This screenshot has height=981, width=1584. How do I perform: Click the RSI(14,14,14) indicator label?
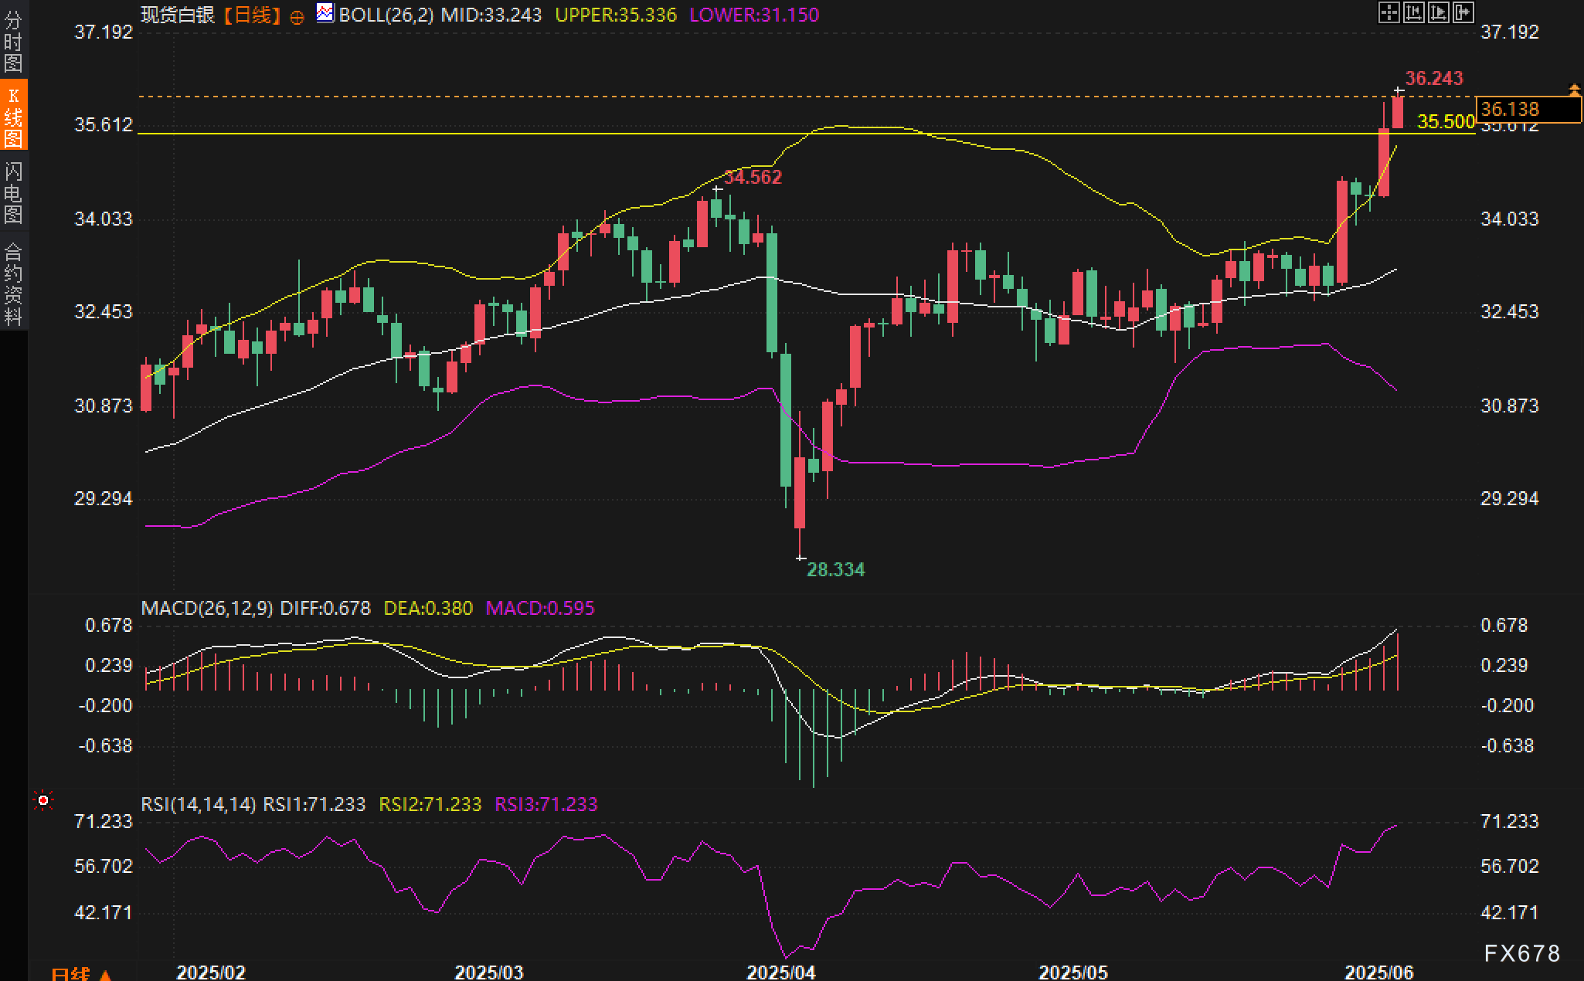tap(198, 804)
